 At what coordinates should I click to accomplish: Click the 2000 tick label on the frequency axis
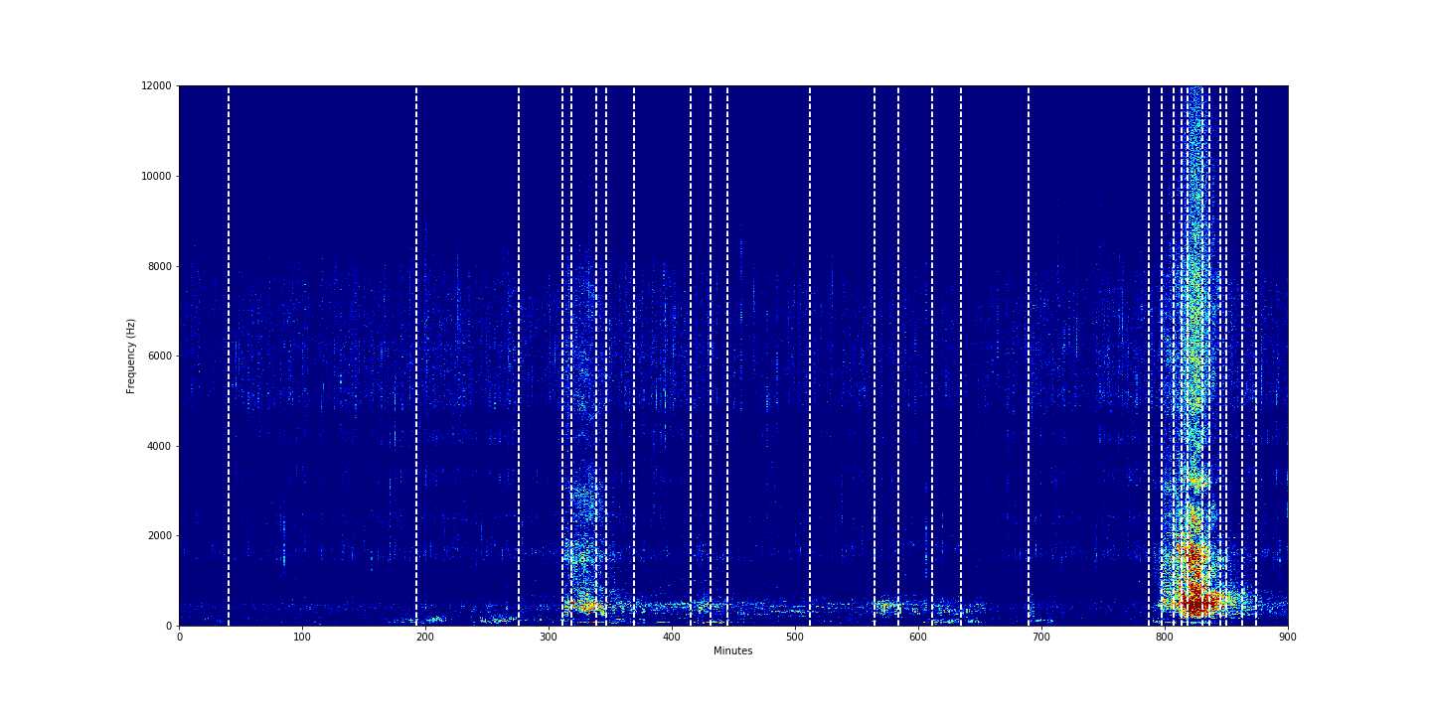[159, 536]
